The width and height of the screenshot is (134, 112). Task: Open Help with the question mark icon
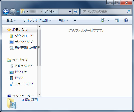tap(126, 20)
